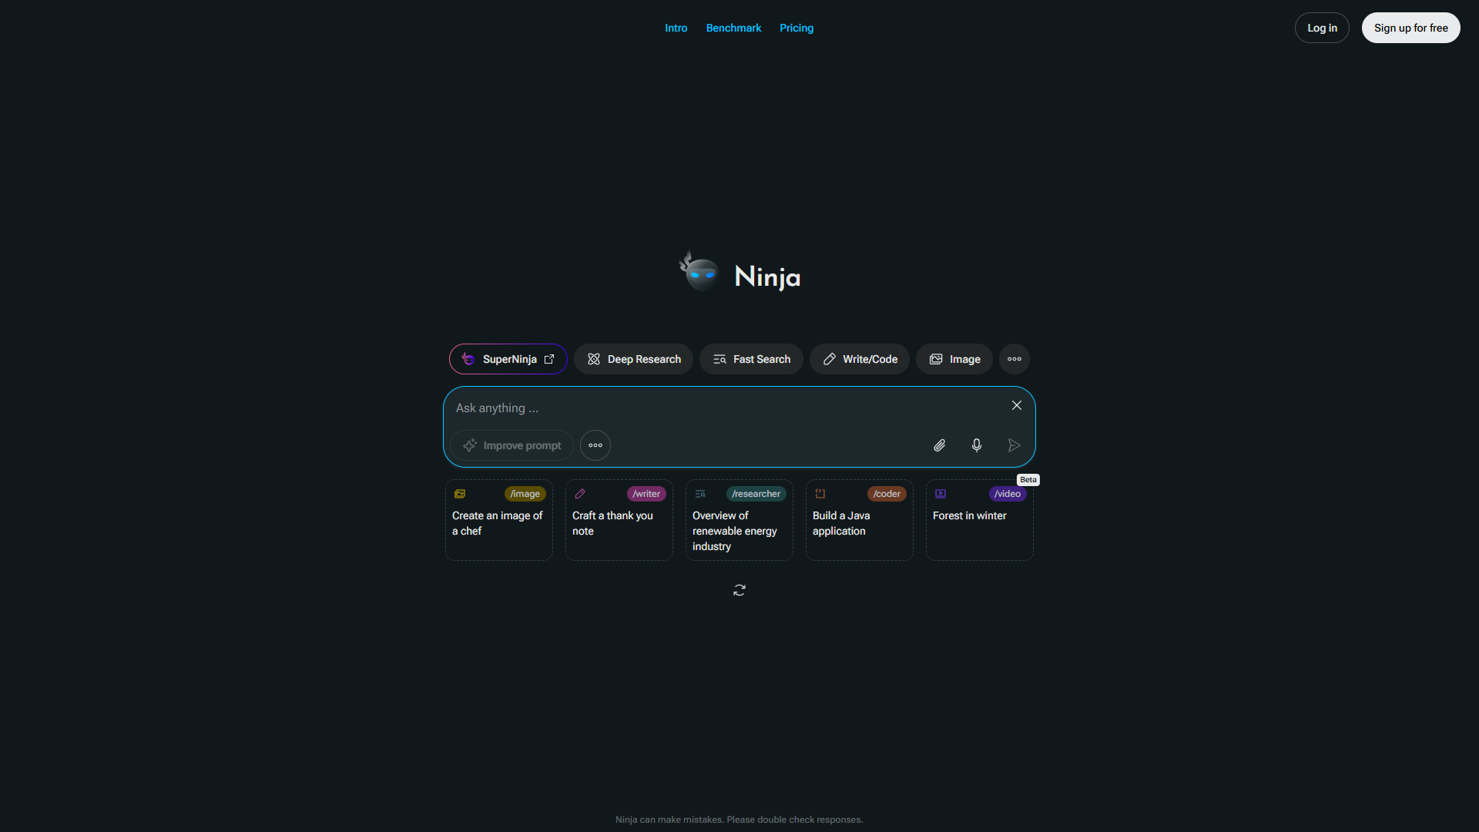Screen dimensions: 1479x832
Task: Click the Ninja can make mistakes disclaimer text
Action: click(x=739, y=820)
